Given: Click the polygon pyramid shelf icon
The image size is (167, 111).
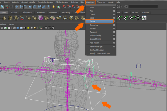Looking at the screenshot, I should (x=4, y=18).
